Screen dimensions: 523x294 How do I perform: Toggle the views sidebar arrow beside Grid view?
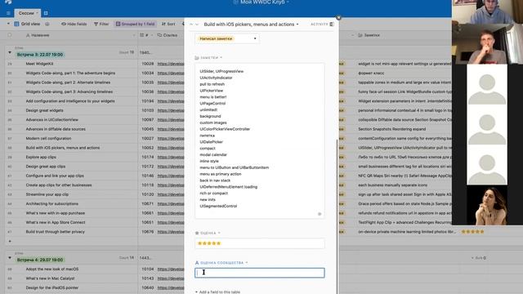tap(8, 24)
